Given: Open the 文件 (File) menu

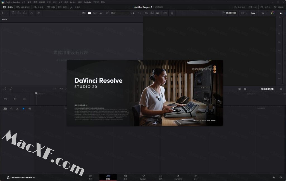Looking at the screenshot, I should pos(24,2).
